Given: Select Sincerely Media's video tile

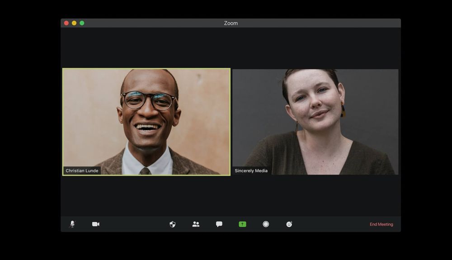Looking at the screenshot, I should (x=315, y=122).
